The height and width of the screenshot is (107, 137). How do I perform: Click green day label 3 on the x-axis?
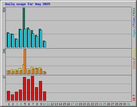17,104
